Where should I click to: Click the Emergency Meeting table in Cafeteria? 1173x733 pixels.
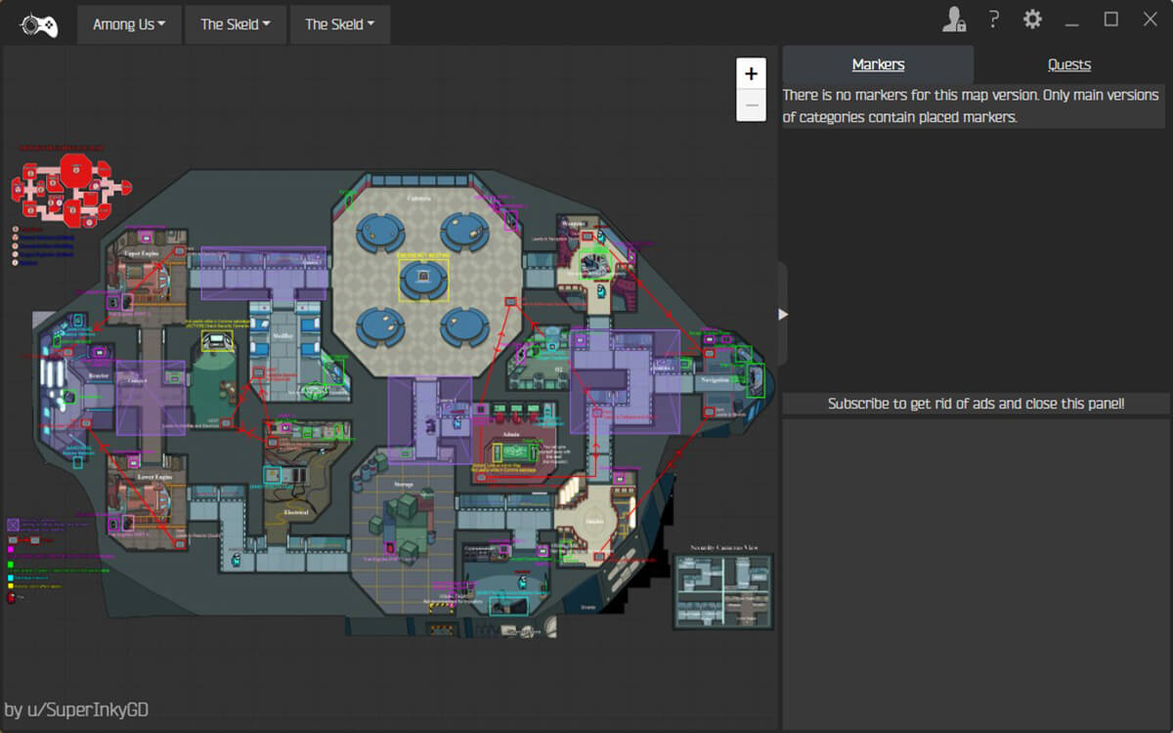(x=423, y=279)
